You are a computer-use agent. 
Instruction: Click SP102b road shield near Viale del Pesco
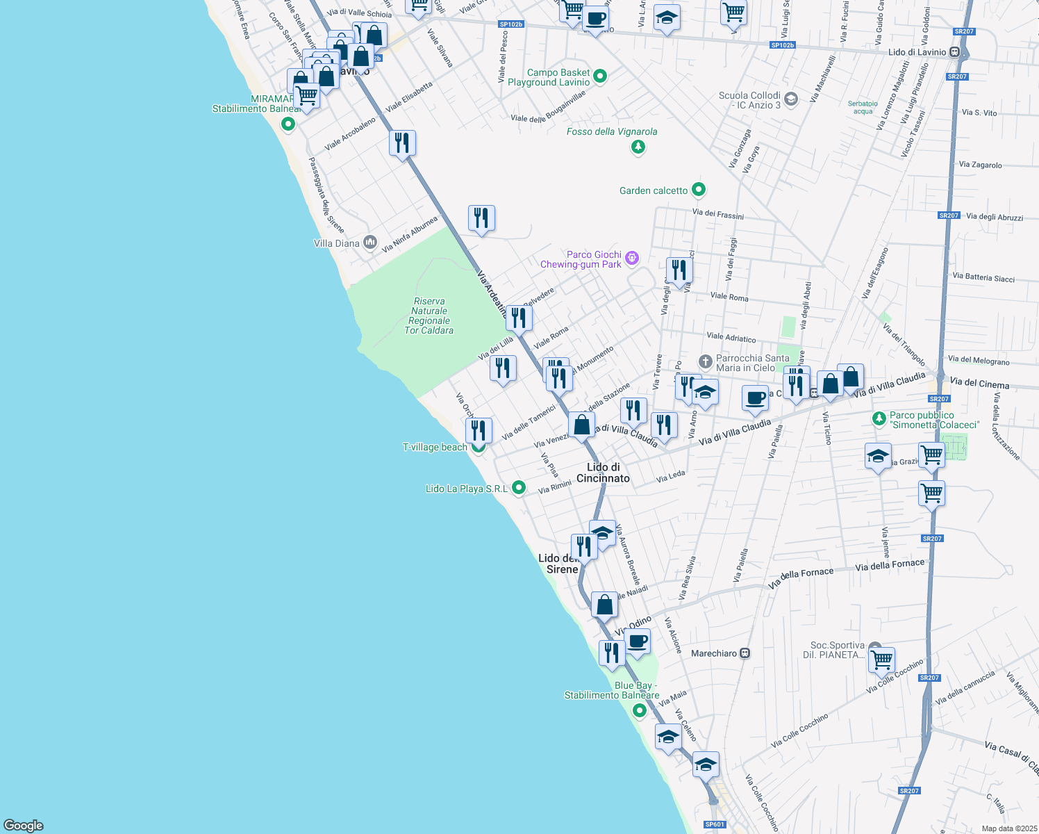tap(511, 24)
